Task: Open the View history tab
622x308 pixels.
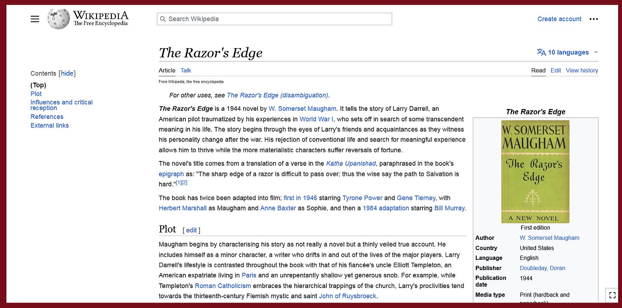Action: tap(582, 70)
